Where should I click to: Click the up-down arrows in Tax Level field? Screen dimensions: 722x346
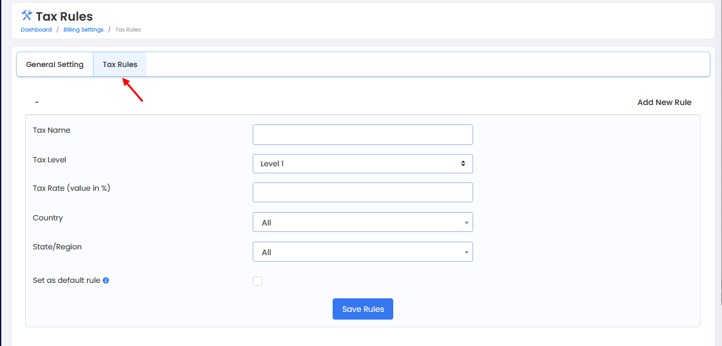coord(463,164)
